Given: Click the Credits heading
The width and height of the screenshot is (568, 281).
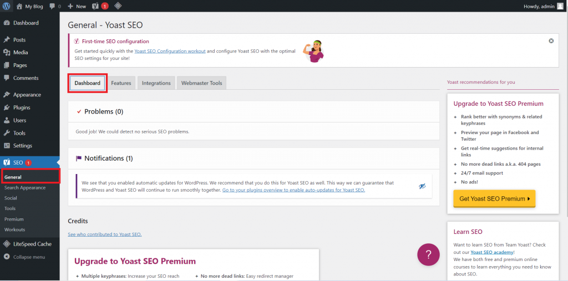Looking at the screenshot, I should [78, 221].
